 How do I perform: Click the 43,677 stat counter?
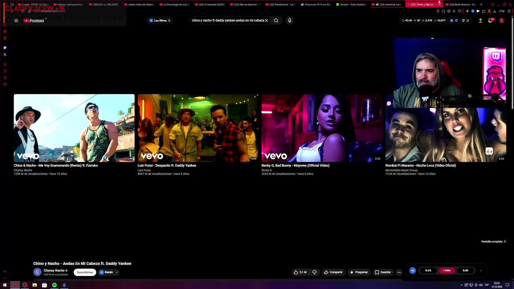click(x=440, y=20)
